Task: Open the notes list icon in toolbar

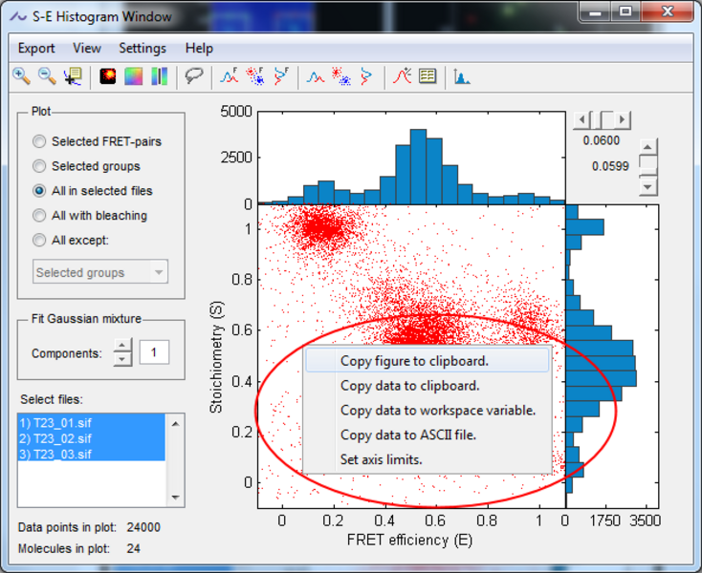Action: tap(428, 76)
